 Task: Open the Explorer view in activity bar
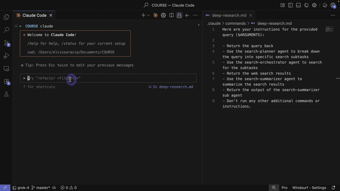pos(6,17)
